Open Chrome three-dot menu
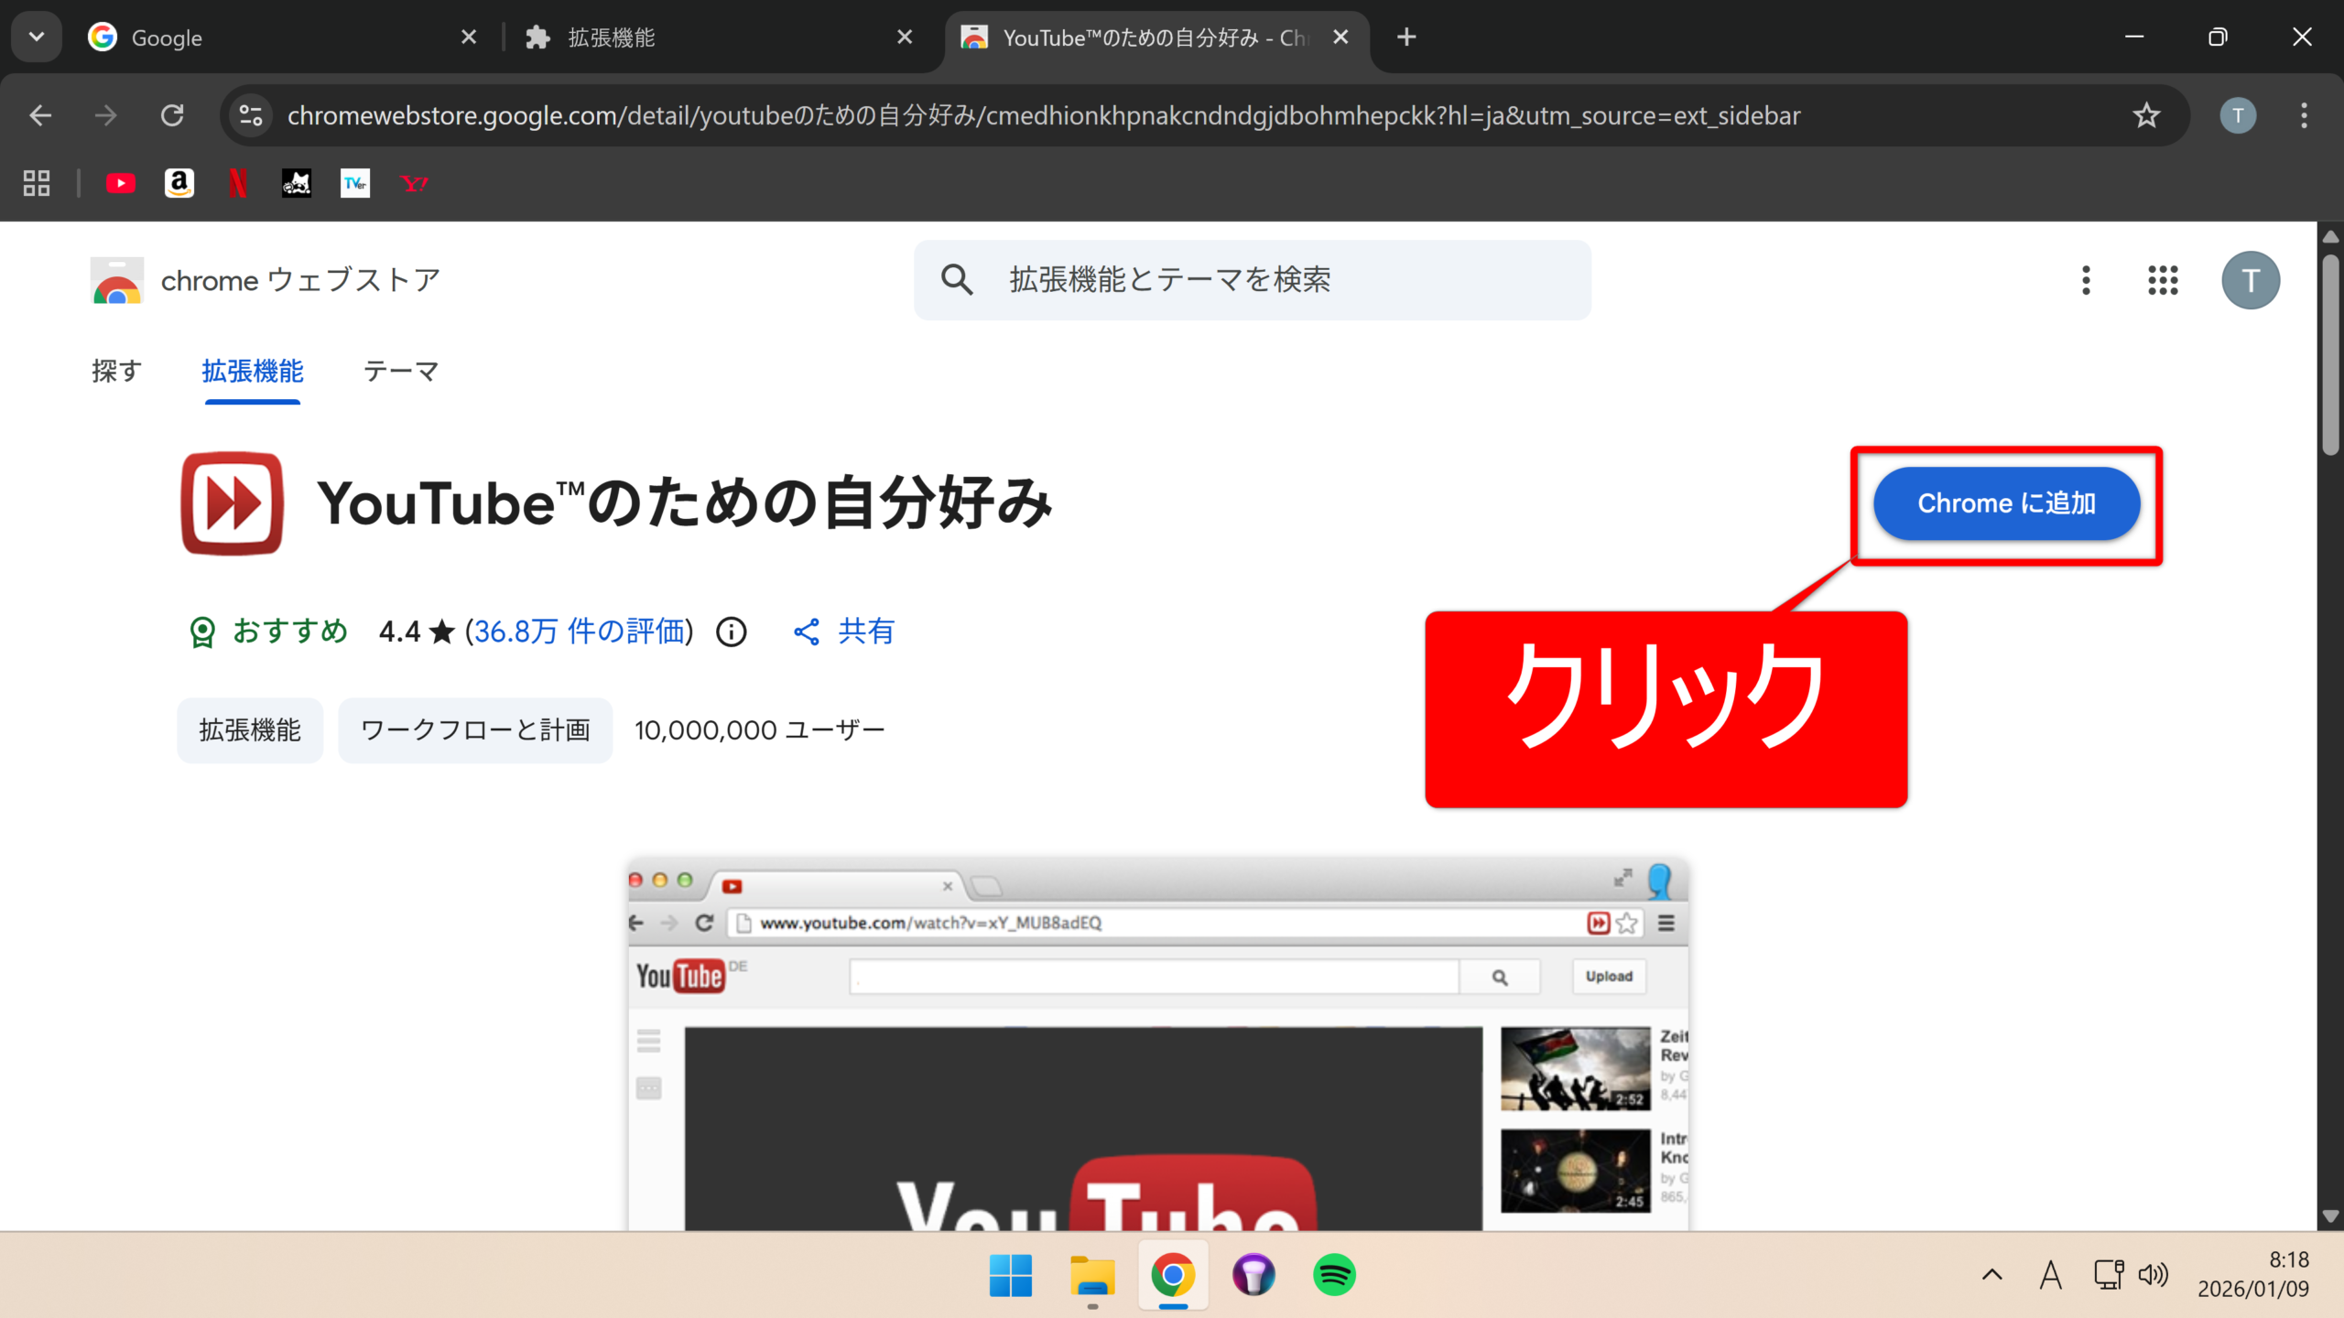The width and height of the screenshot is (2344, 1318). pyautogui.click(x=2304, y=115)
